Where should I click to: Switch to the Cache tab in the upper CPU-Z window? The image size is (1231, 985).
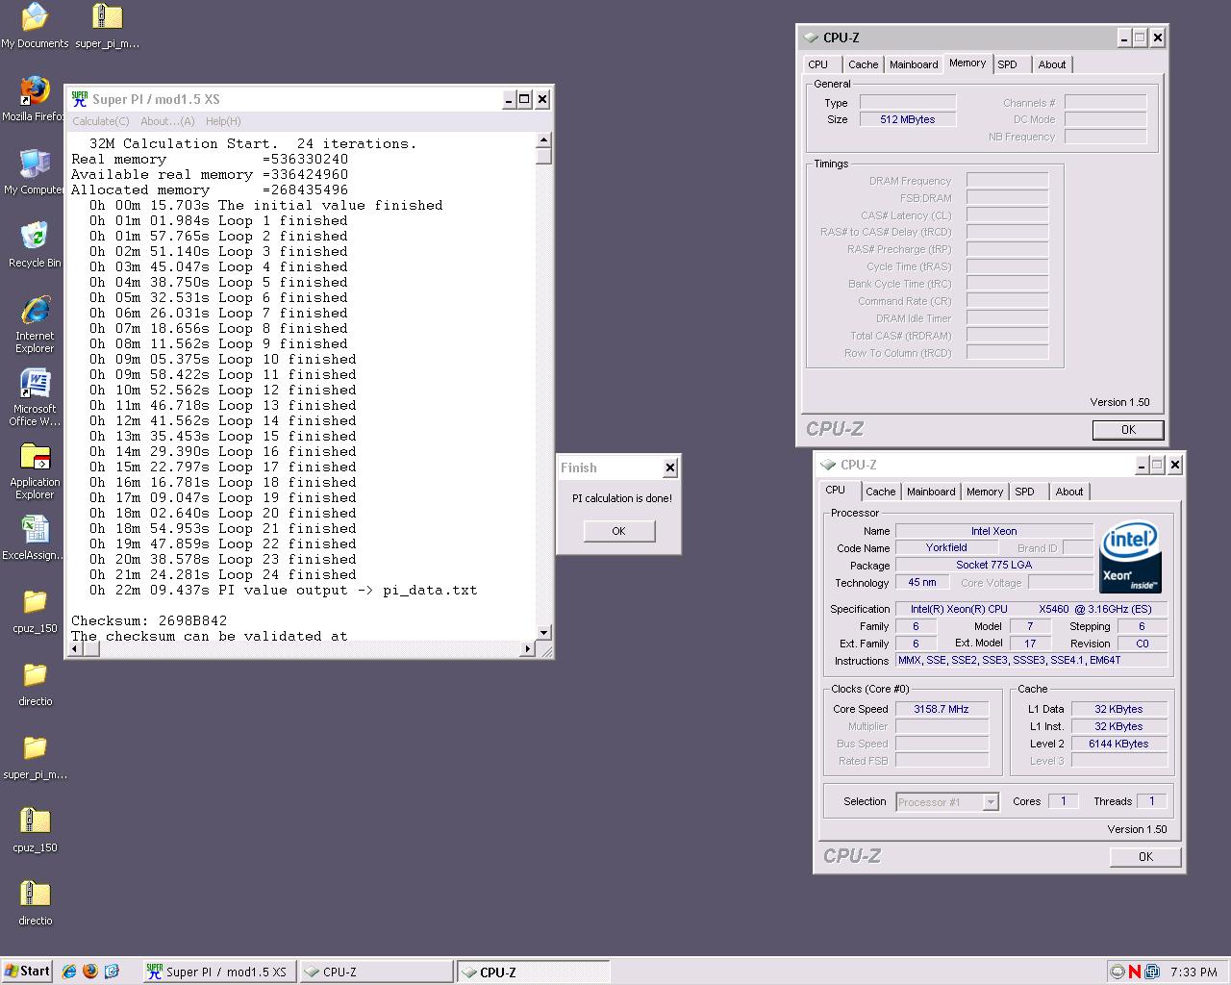tap(863, 64)
